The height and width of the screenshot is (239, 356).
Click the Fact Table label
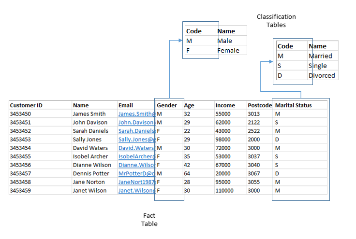(x=149, y=220)
